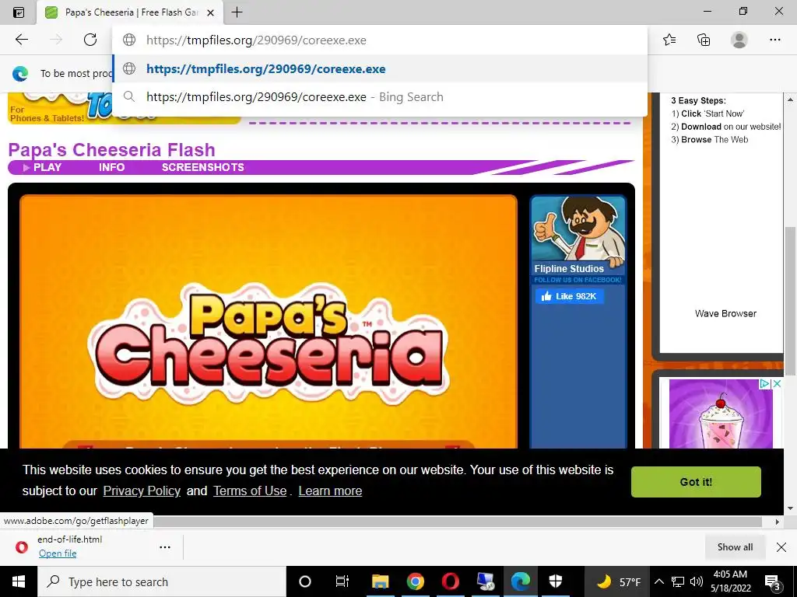Choose the Bing Search suggestion
This screenshot has height=597, width=797.
tap(380, 97)
